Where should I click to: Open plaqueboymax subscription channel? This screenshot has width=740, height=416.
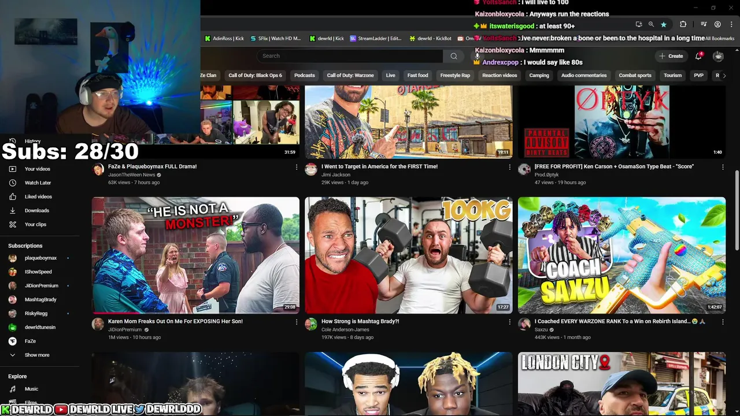tap(40, 258)
